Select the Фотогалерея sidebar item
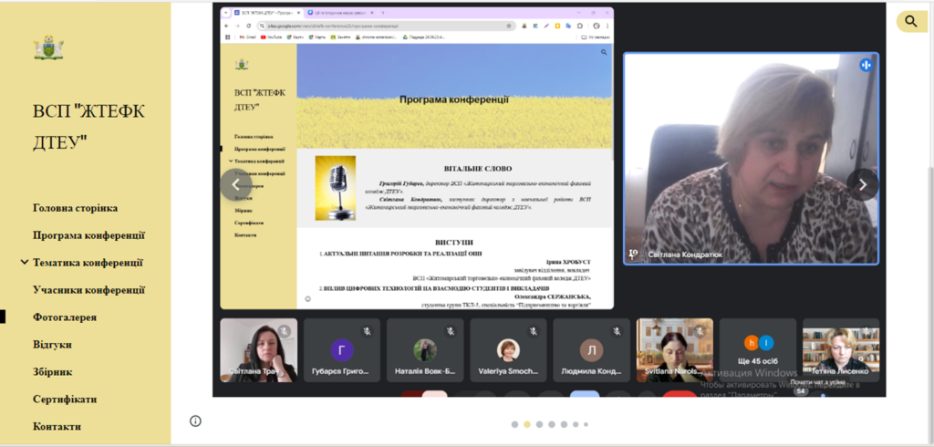The height and width of the screenshot is (447, 934). pos(65,317)
